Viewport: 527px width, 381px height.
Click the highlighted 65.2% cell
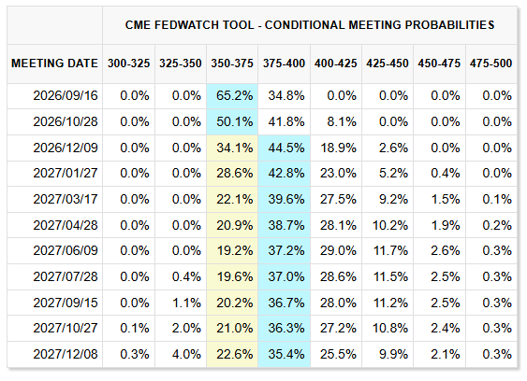[x=232, y=96]
